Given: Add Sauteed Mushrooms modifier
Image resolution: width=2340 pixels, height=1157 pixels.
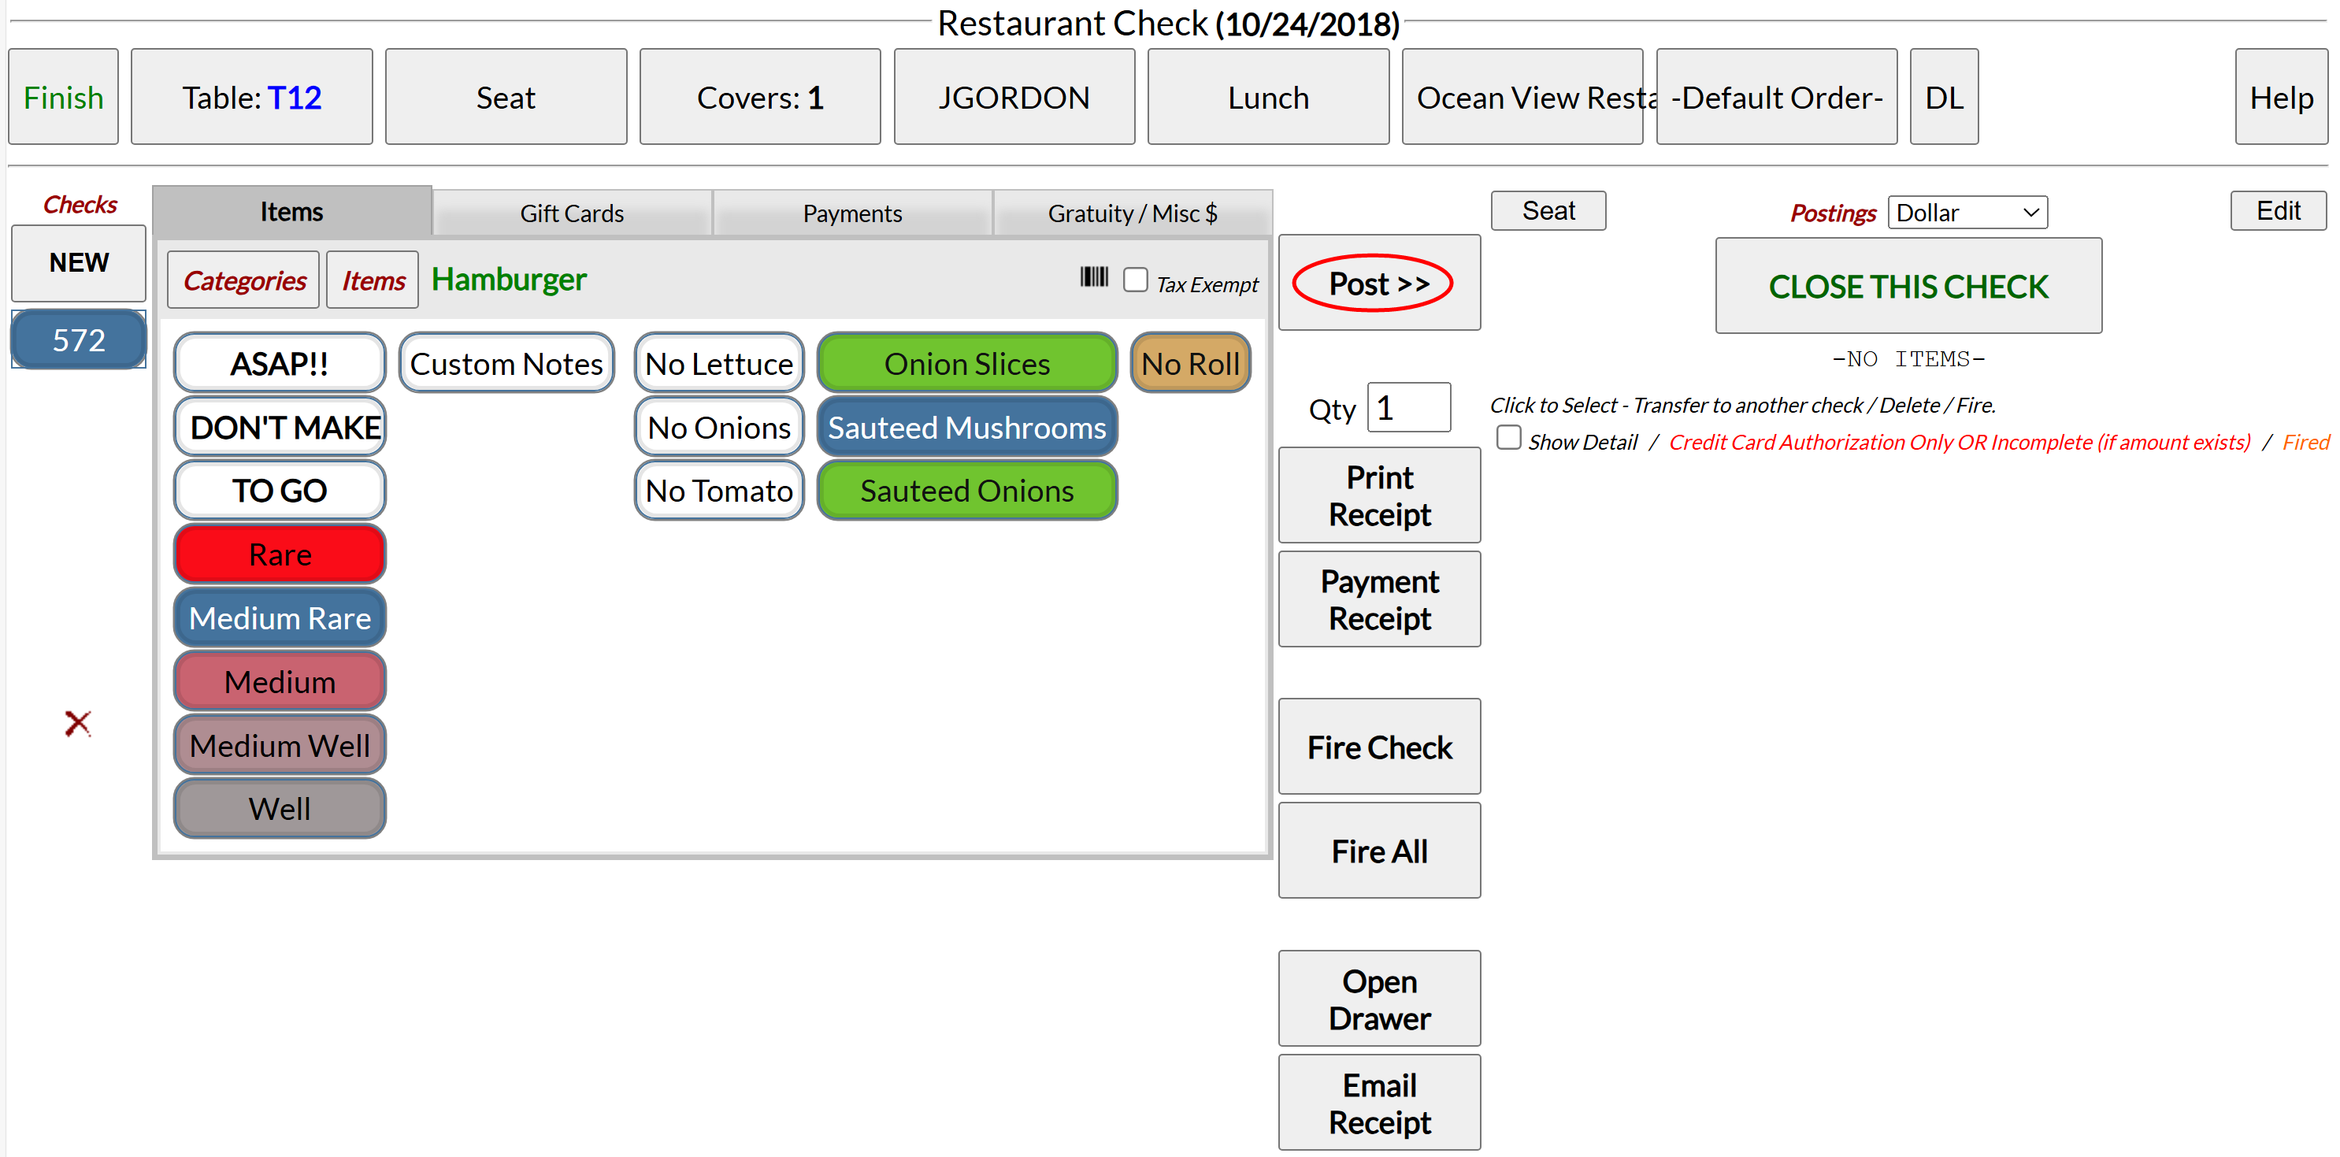Looking at the screenshot, I should point(966,427).
